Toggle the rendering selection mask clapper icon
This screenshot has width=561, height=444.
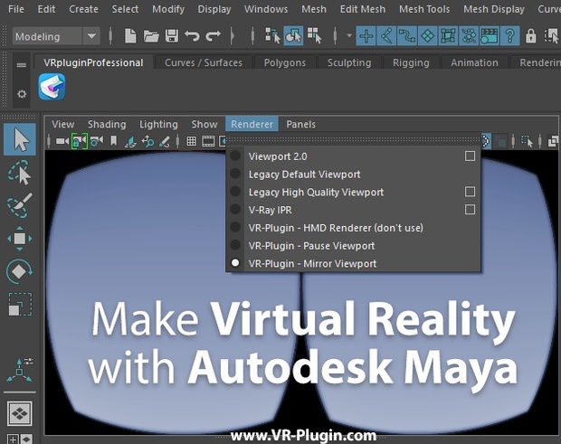click(490, 36)
